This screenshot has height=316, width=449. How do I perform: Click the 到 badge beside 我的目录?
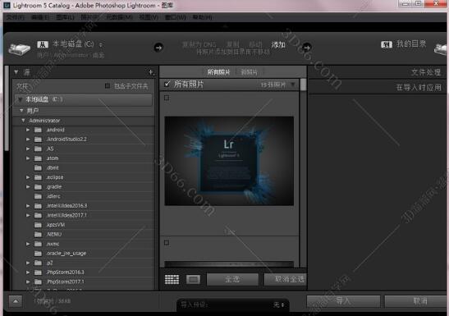point(387,44)
